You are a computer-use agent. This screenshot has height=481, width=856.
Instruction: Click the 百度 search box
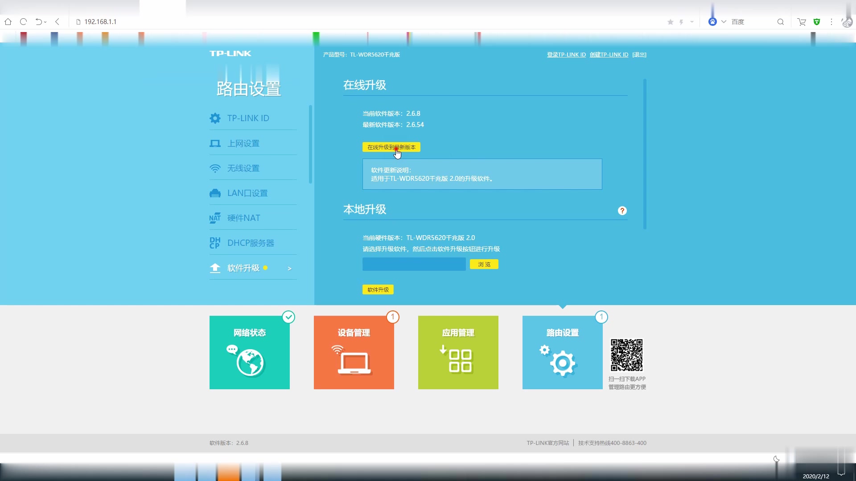(751, 21)
